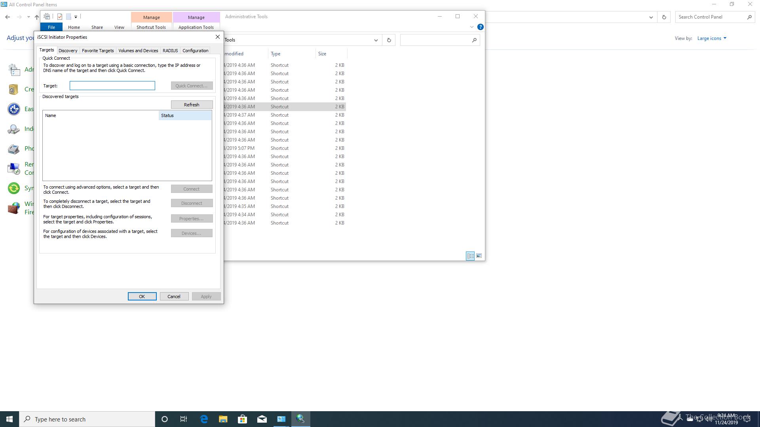Viewport: 760px width, 427px height.
Task: Open the Administrative Tools address bar dropdown
Action: (x=376, y=40)
